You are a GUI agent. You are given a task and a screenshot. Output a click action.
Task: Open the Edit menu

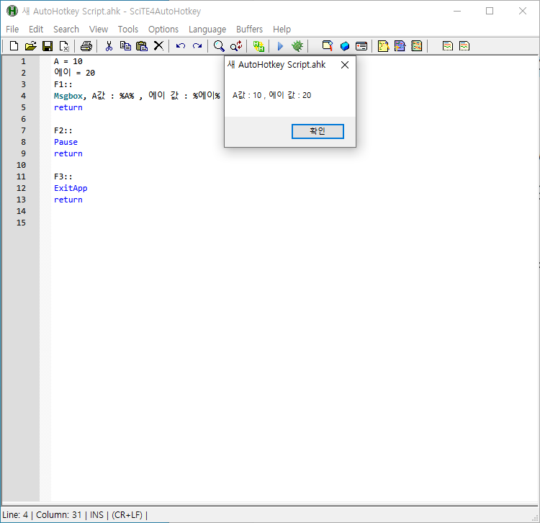36,30
